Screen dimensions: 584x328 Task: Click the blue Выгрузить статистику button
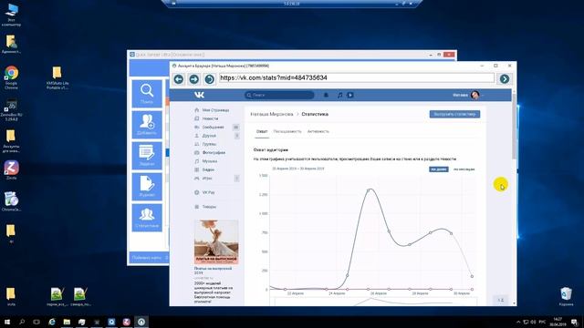(454, 114)
